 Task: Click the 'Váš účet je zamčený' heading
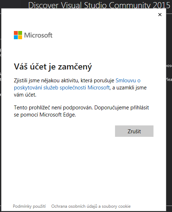coord(53,67)
